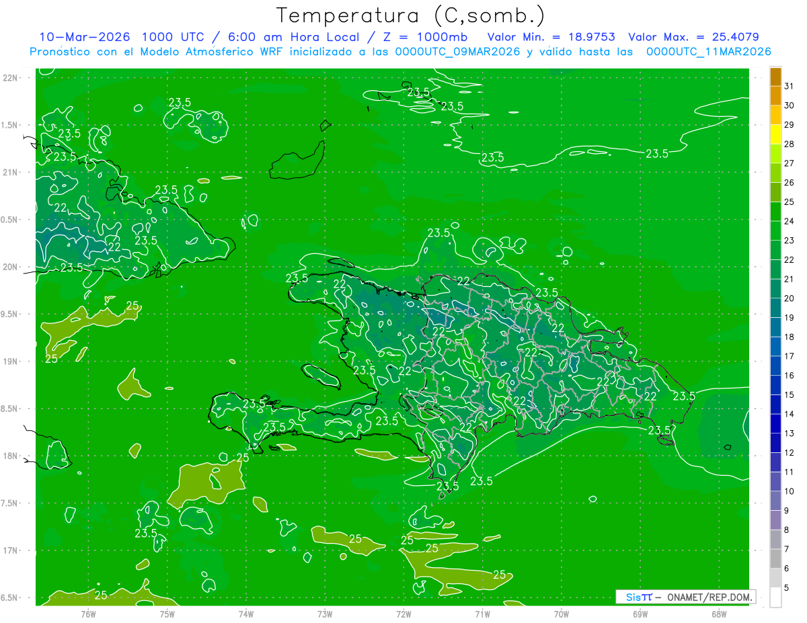Click the '18N' latitude axis label
Image resolution: width=807 pixels, height=623 pixels.
10,456
